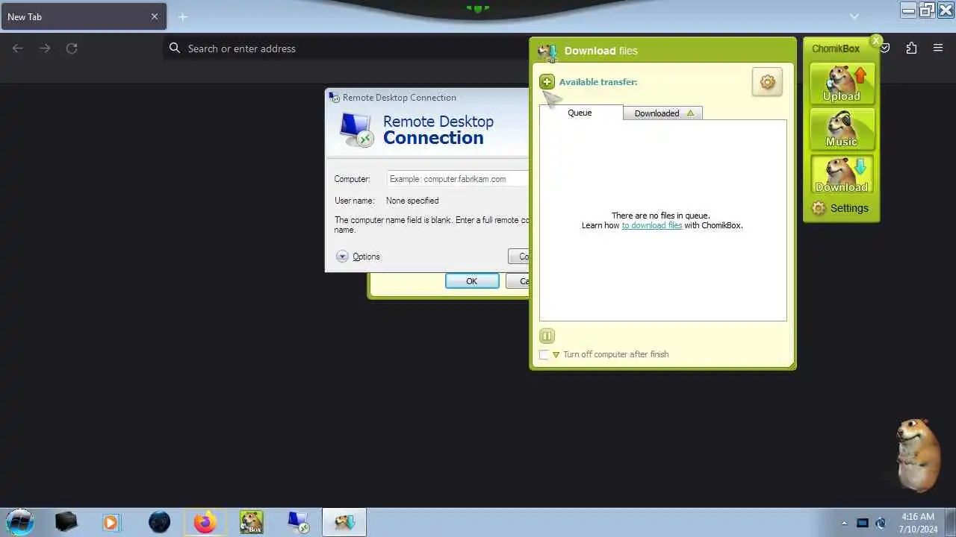Screen dimensions: 956x537
Task: Select the New Tab browser tab
Action: pyautogui.click(x=84, y=16)
